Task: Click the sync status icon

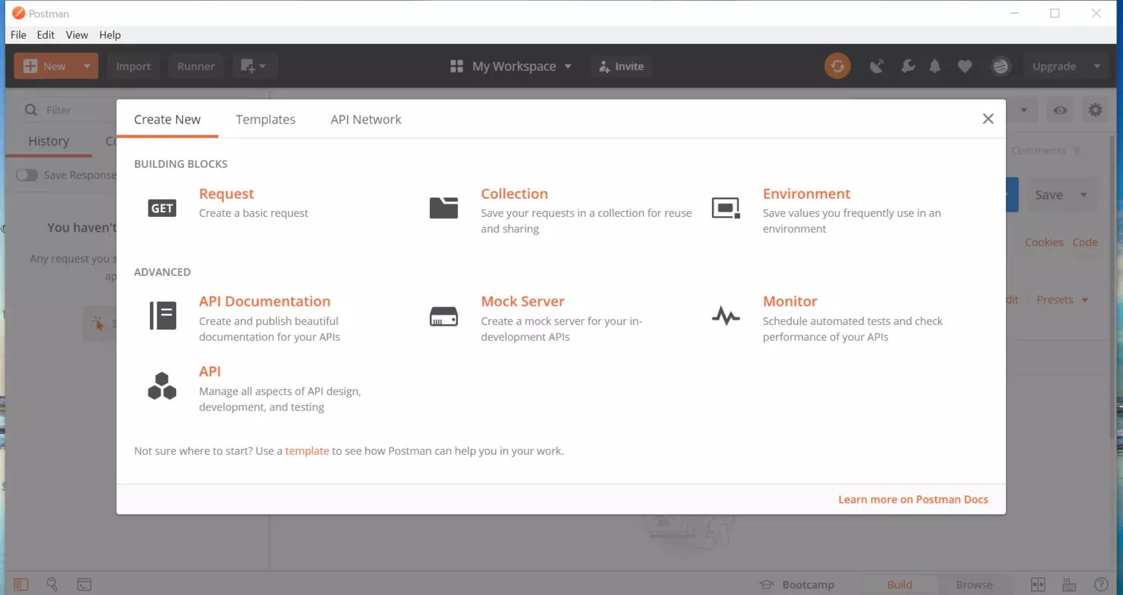Action: [x=838, y=66]
